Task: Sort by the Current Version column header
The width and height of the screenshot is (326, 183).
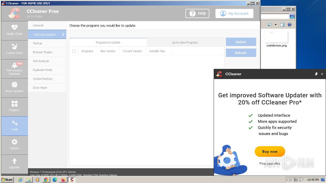Action: (x=132, y=51)
